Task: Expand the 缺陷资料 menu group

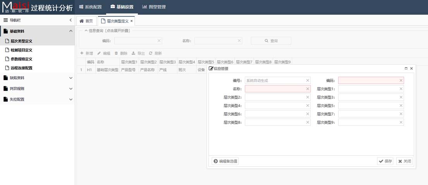Action: tap(70, 78)
